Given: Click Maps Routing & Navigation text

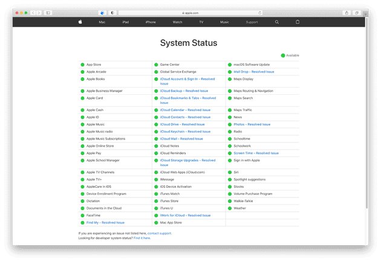Looking at the screenshot, I should [253, 91].
